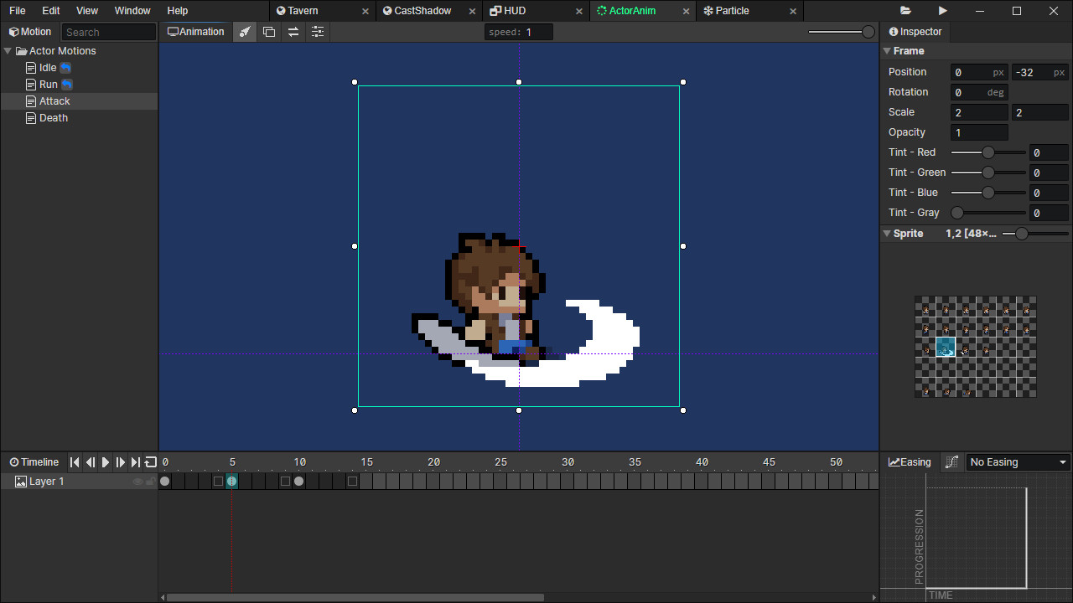This screenshot has width=1073, height=603.
Task: Hide Layer 1 with its eye toggle
Action: pos(138,481)
